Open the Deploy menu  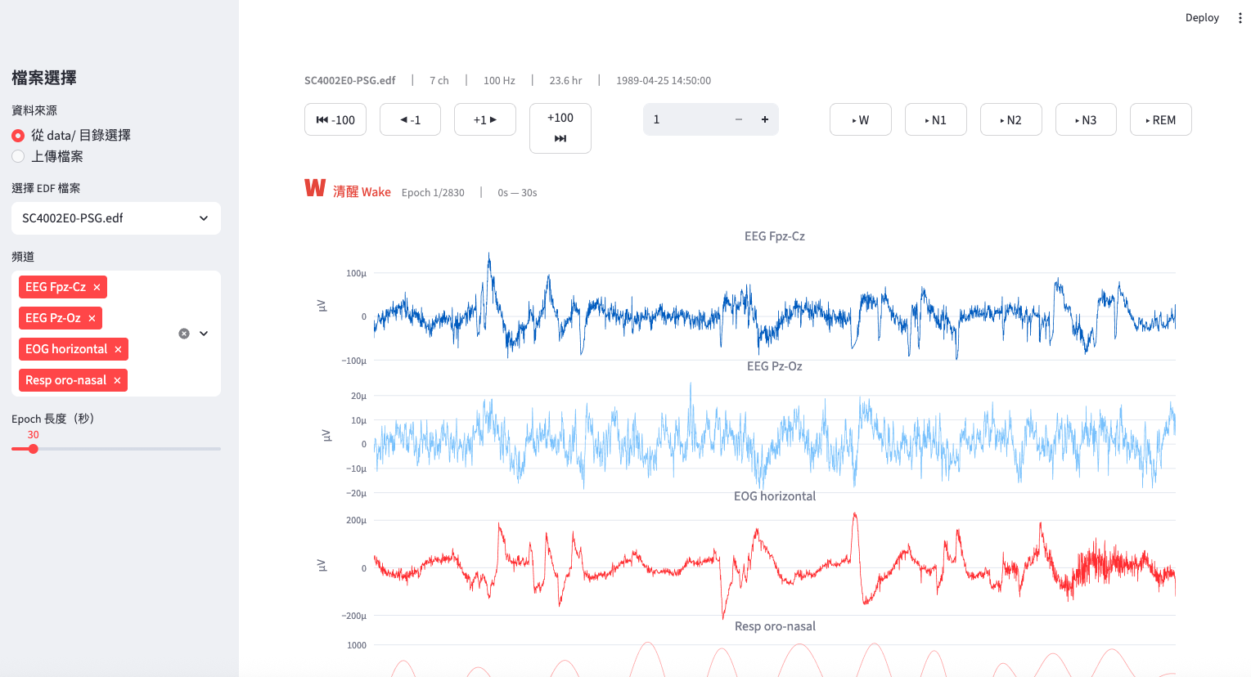coord(1202,17)
